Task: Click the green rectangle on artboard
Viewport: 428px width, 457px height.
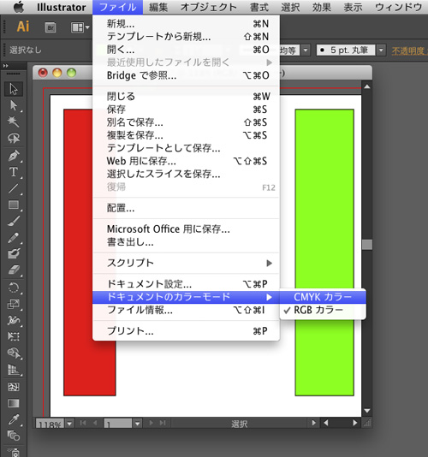Action: [x=324, y=252]
